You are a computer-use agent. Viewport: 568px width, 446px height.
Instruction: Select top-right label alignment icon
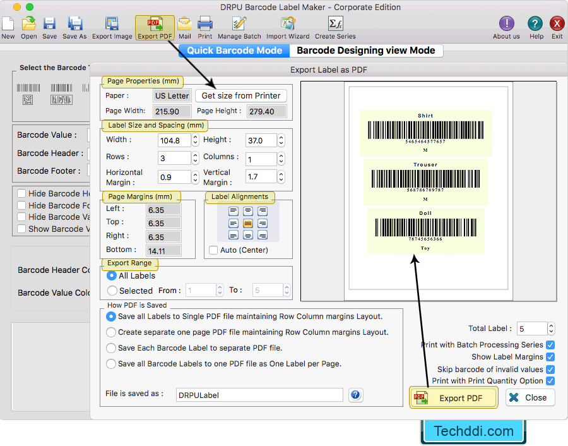(x=263, y=210)
